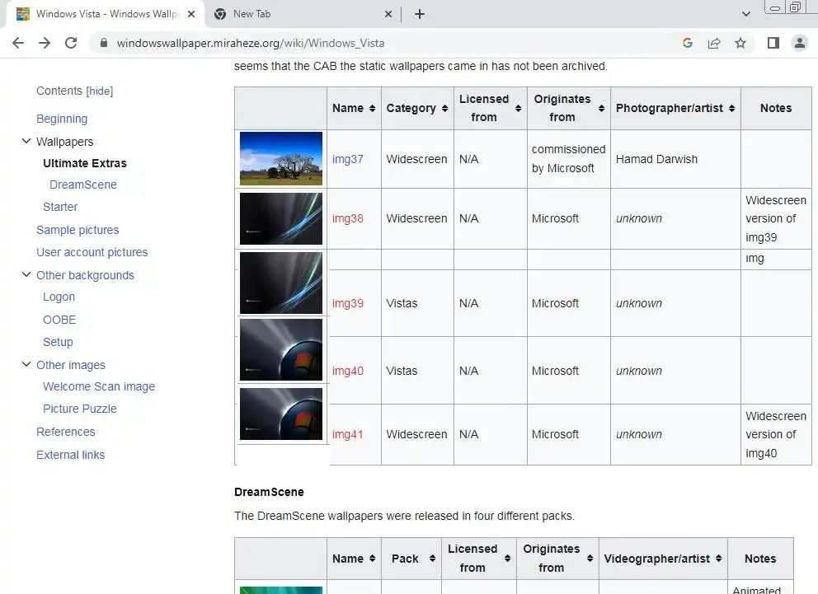
Task: Open the first Windows orb wallpaper thumbnail
Action: (281, 349)
